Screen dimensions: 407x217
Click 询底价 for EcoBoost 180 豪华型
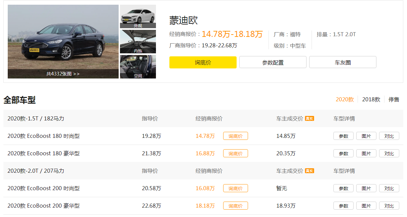(x=236, y=153)
